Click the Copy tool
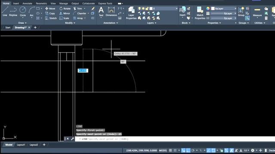 [x=50, y=13]
